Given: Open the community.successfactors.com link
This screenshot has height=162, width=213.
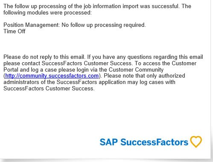Looking at the screenshot, I should click(x=52, y=76).
